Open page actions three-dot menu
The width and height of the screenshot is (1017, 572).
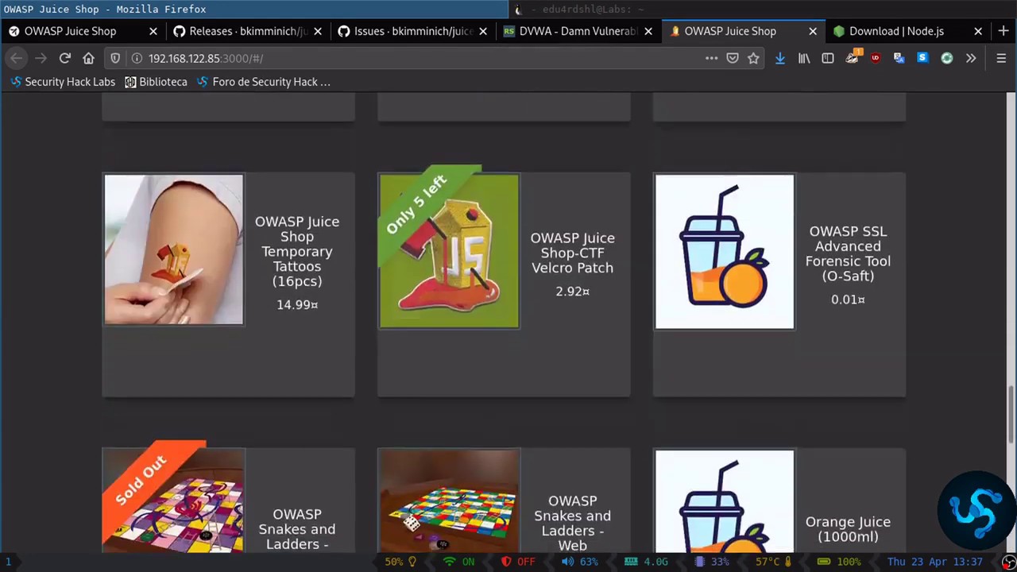[711, 58]
